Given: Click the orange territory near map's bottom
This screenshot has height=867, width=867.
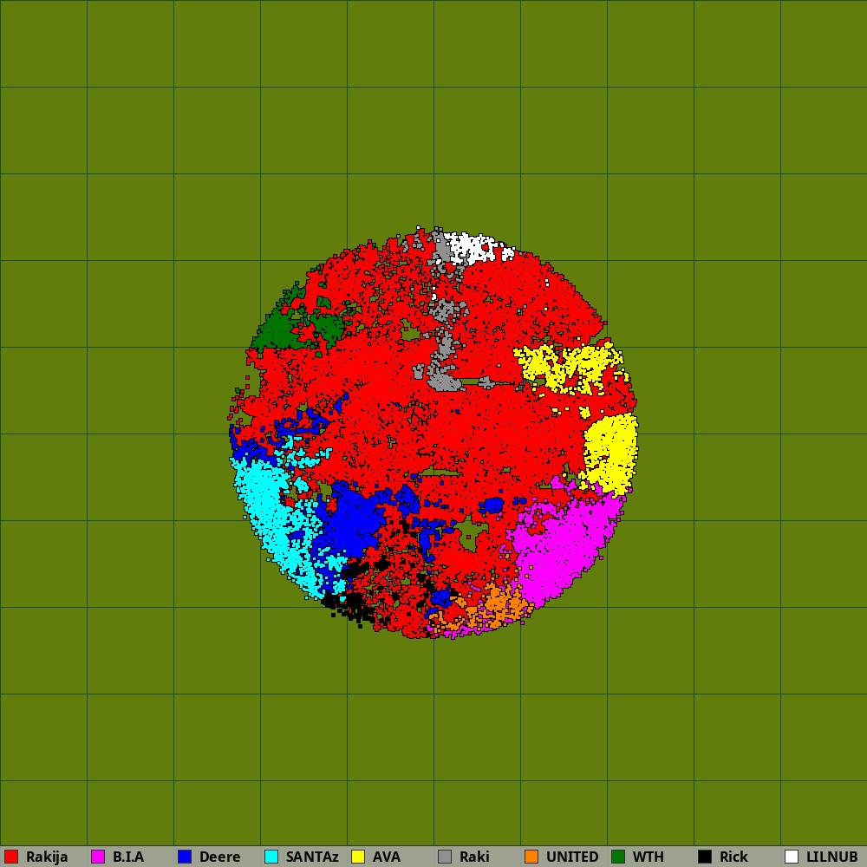Looking at the screenshot, I should 497,603.
